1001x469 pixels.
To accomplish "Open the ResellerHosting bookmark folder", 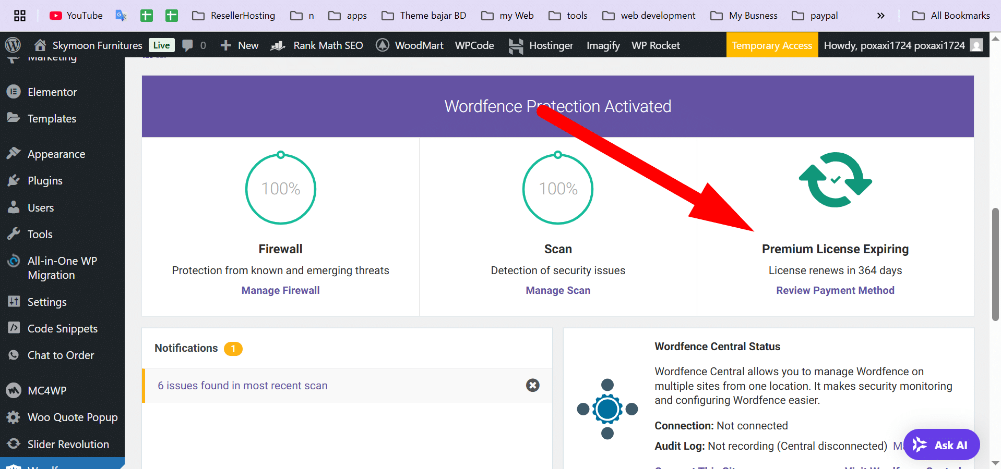I will click(x=234, y=16).
